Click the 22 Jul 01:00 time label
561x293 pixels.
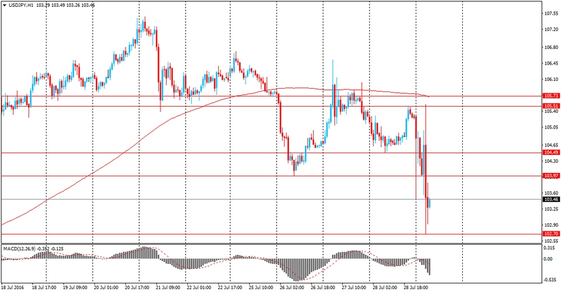pos(199,287)
